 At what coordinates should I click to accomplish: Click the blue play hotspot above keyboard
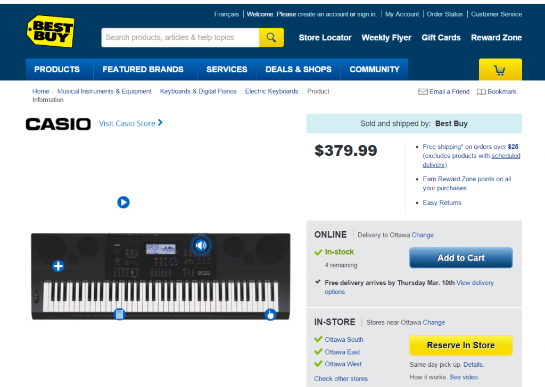[123, 202]
